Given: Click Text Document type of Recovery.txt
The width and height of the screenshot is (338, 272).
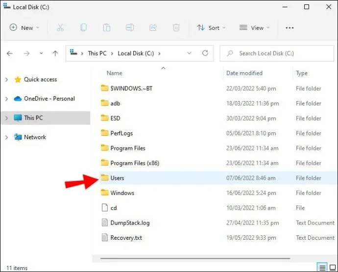Looking at the screenshot, I should [315, 238].
